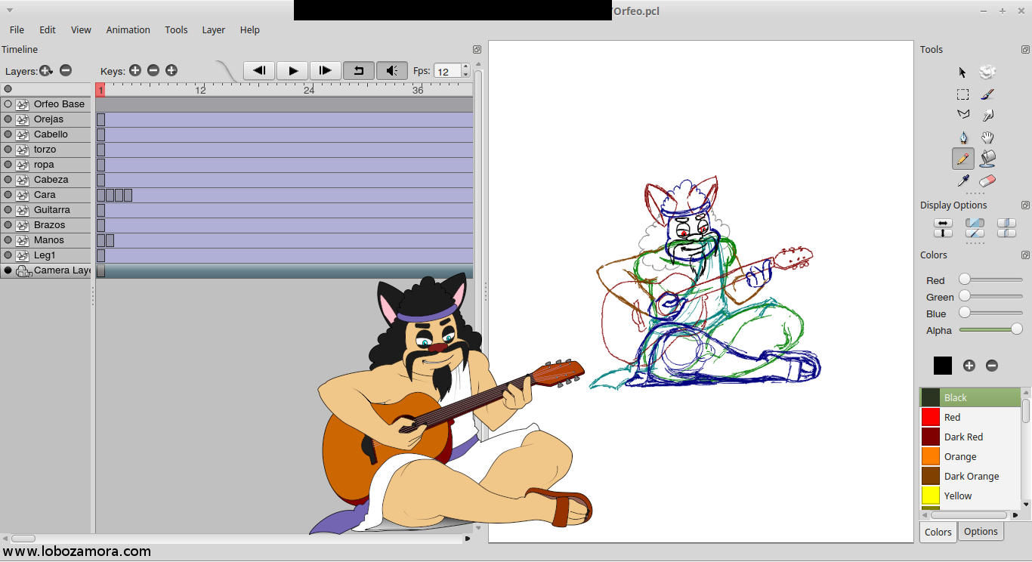Screen dimensions: 1032x562
Task: Switch to the Options tab
Action: [981, 532]
